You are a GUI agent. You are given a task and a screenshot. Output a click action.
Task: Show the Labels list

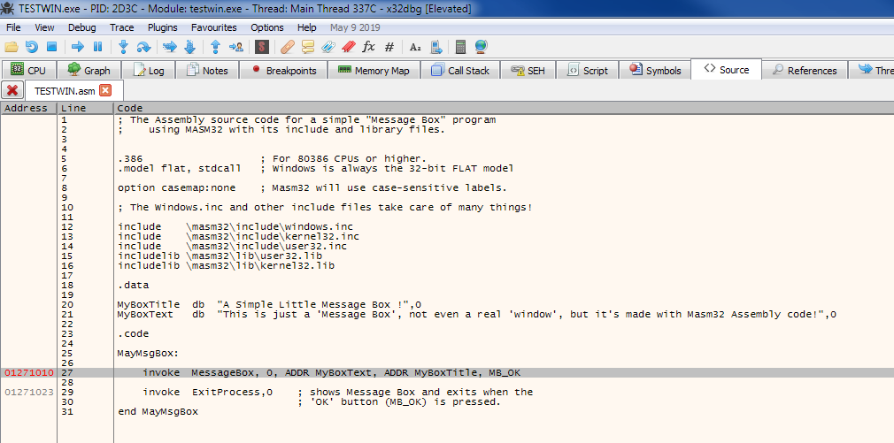pyautogui.click(x=328, y=47)
